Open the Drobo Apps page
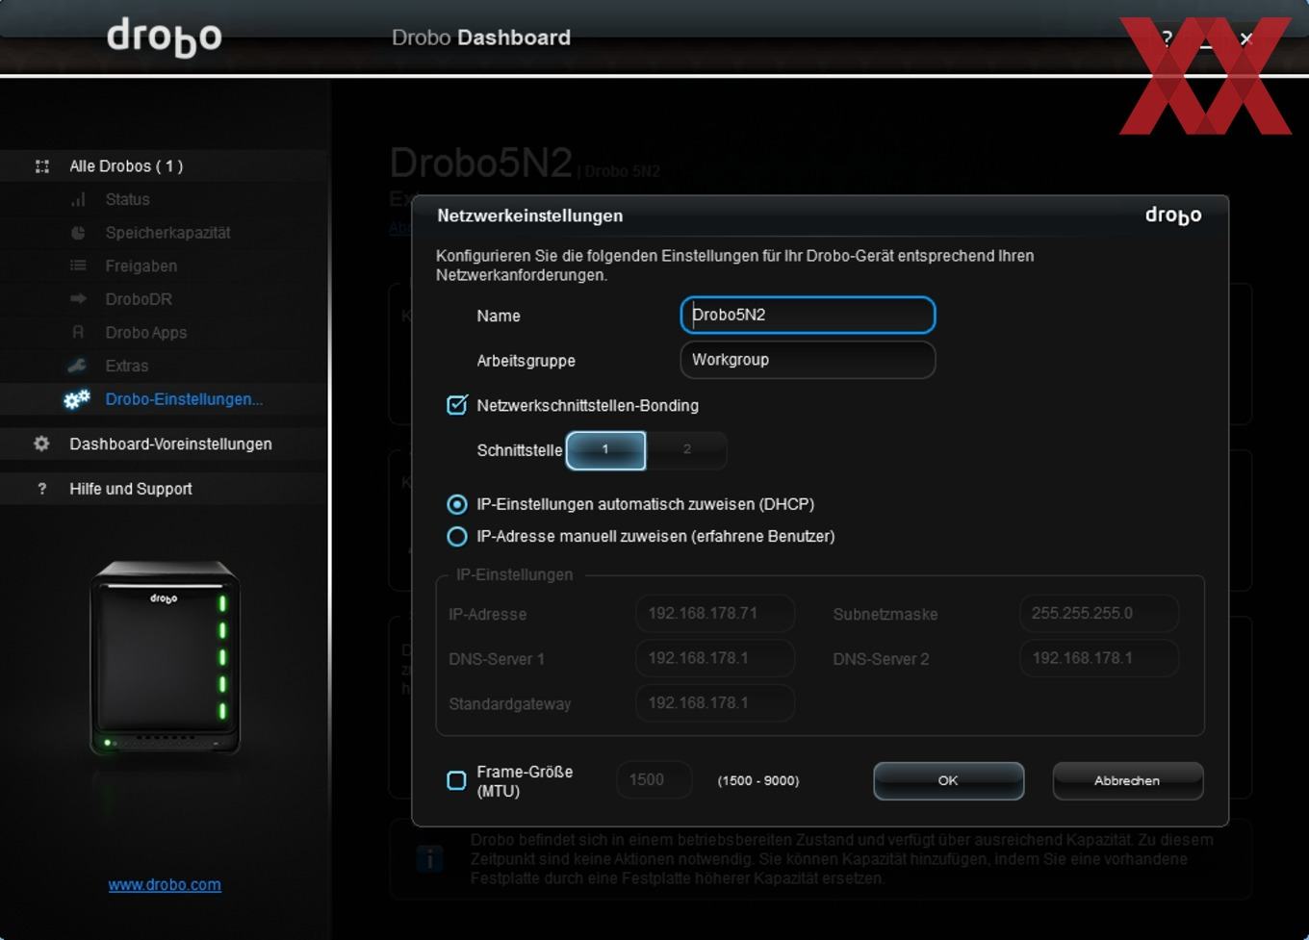The image size is (1309, 940). pos(145,332)
